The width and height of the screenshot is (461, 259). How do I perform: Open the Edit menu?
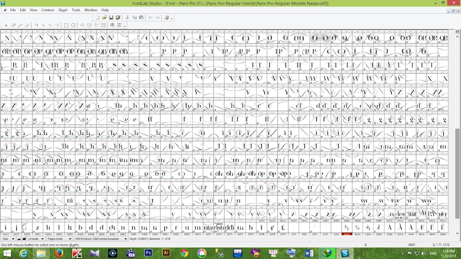click(23, 10)
